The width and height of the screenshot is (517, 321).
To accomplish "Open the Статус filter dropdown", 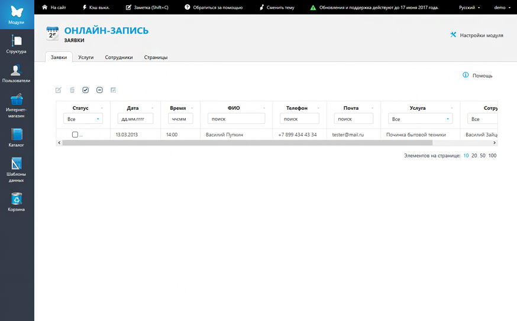I will (x=83, y=119).
